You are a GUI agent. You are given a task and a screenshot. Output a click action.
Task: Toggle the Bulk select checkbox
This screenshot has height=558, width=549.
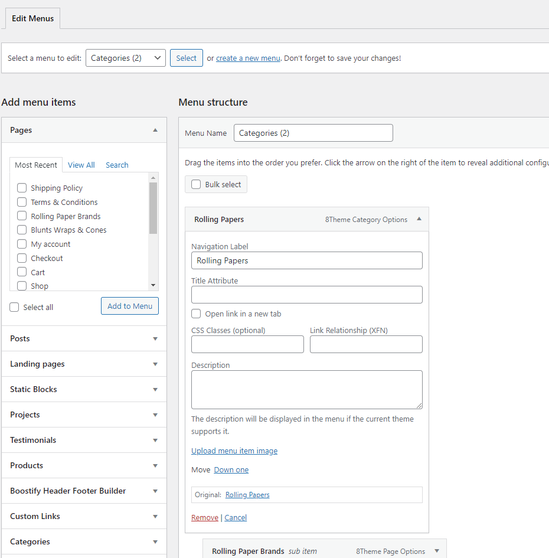coord(197,184)
